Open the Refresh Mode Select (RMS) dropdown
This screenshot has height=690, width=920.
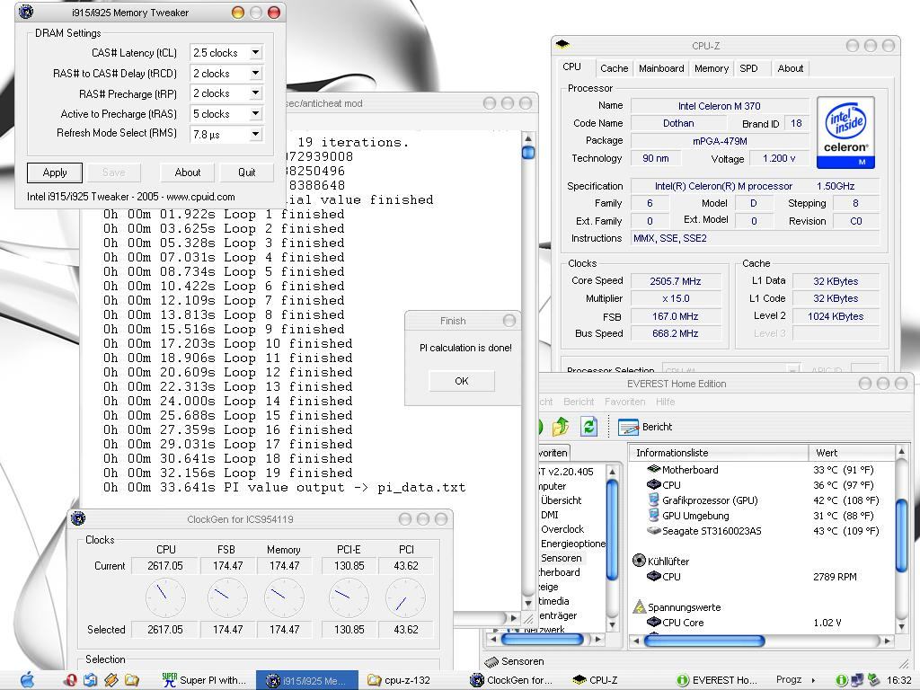(255, 134)
